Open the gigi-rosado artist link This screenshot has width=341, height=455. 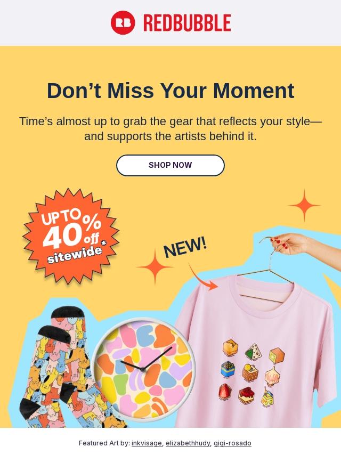point(232,443)
